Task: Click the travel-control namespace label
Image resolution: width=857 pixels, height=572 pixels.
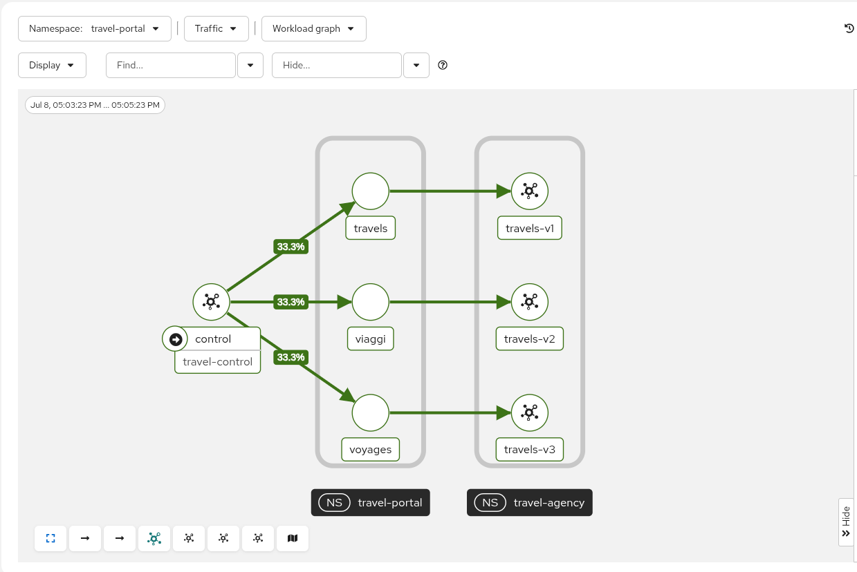Action: click(218, 362)
